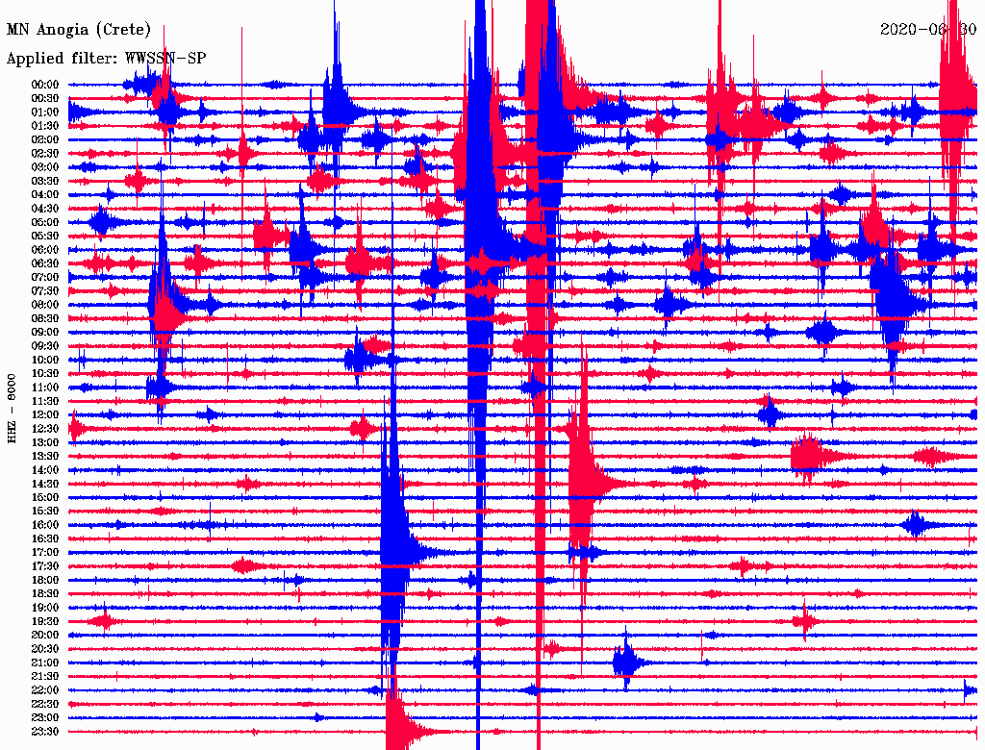This screenshot has width=985, height=750.
Task: Select the 13:30 time row label
Action: click(x=45, y=457)
